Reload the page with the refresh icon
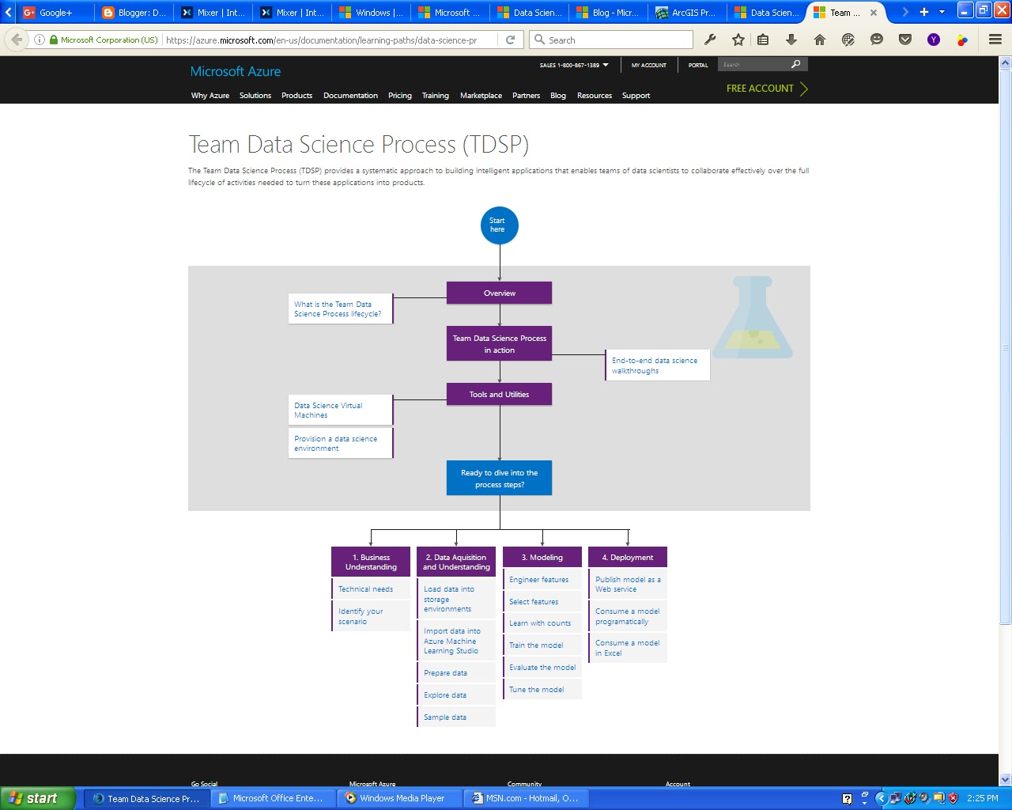Viewport: 1012px width, 810px height. click(510, 40)
